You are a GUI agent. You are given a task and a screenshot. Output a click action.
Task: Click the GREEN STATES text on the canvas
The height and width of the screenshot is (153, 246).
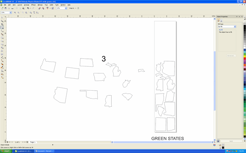[x=168, y=138]
